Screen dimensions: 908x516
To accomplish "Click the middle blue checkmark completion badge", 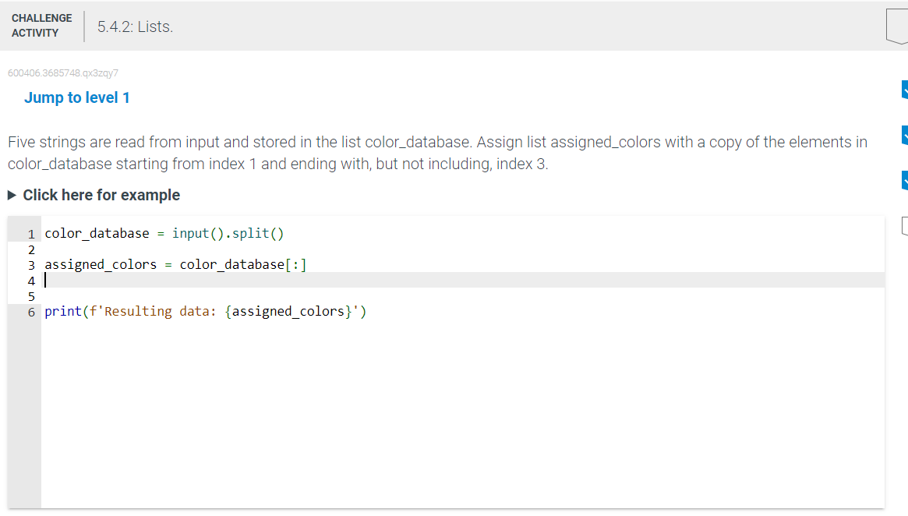I will click(904, 135).
